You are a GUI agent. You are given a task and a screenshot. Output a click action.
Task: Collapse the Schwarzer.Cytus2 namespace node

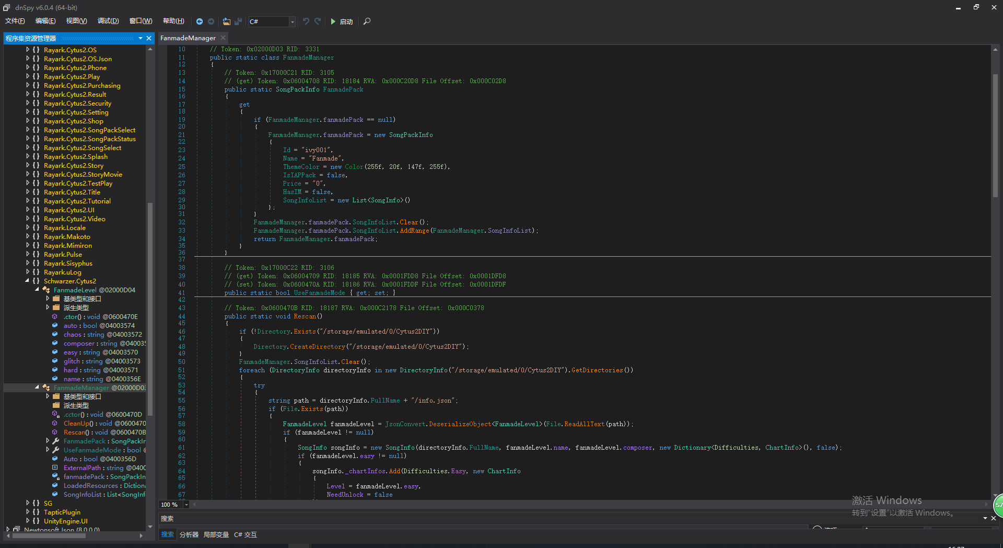[28, 281]
